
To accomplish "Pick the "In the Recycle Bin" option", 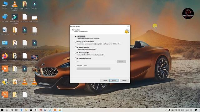I will pyautogui.click(x=76, y=53).
